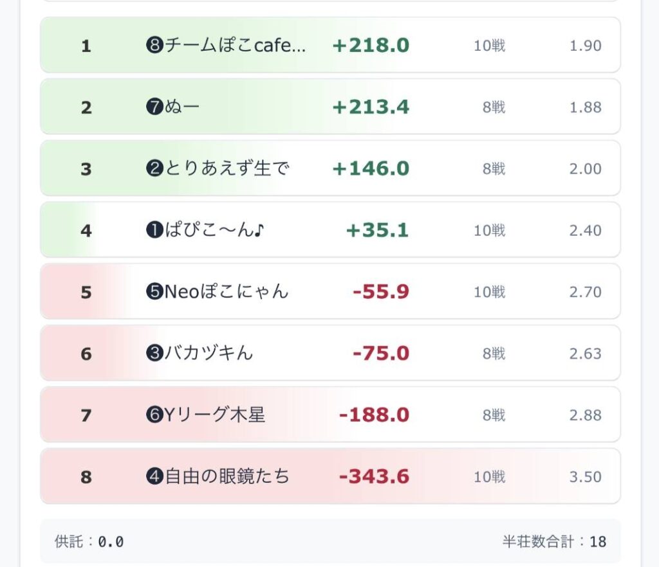This screenshot has width=659, height=567.
Task: Click the ❶ icon beside ぱぴこ〜ん♪
Action: click(x=155, y=230)
